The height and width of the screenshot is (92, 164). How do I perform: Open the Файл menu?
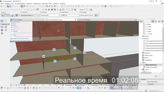pyautogui.click(x=2, y=4)
